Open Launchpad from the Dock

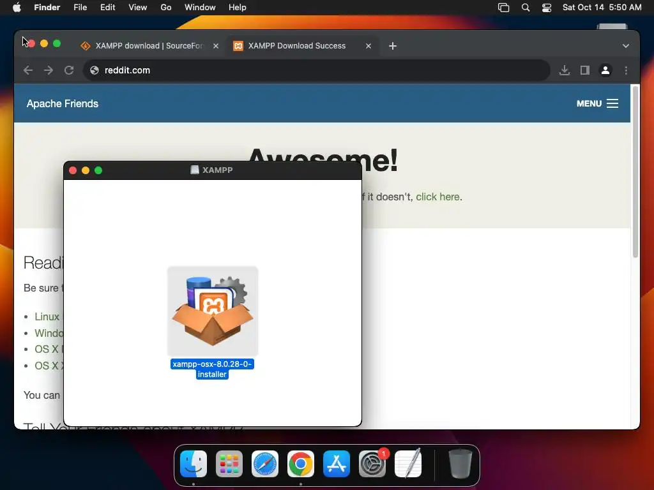[229, 464]
